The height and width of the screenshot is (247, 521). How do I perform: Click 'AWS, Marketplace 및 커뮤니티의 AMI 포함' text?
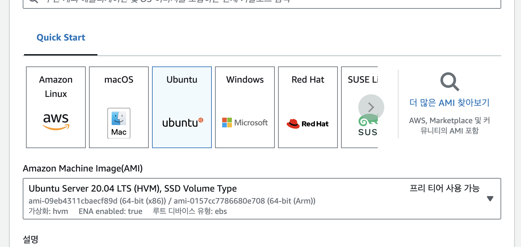coord(450,125)
